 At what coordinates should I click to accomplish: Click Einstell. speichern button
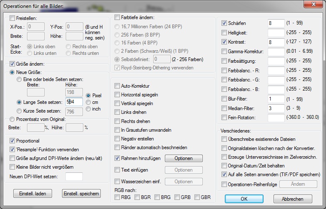tap(81, 194)
